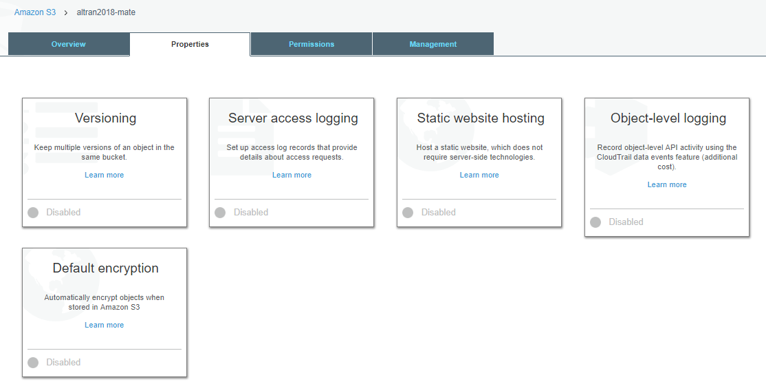Go to Amazon S3 breadcrumb link
Screen dimensions: 766x384
point(34,12)
